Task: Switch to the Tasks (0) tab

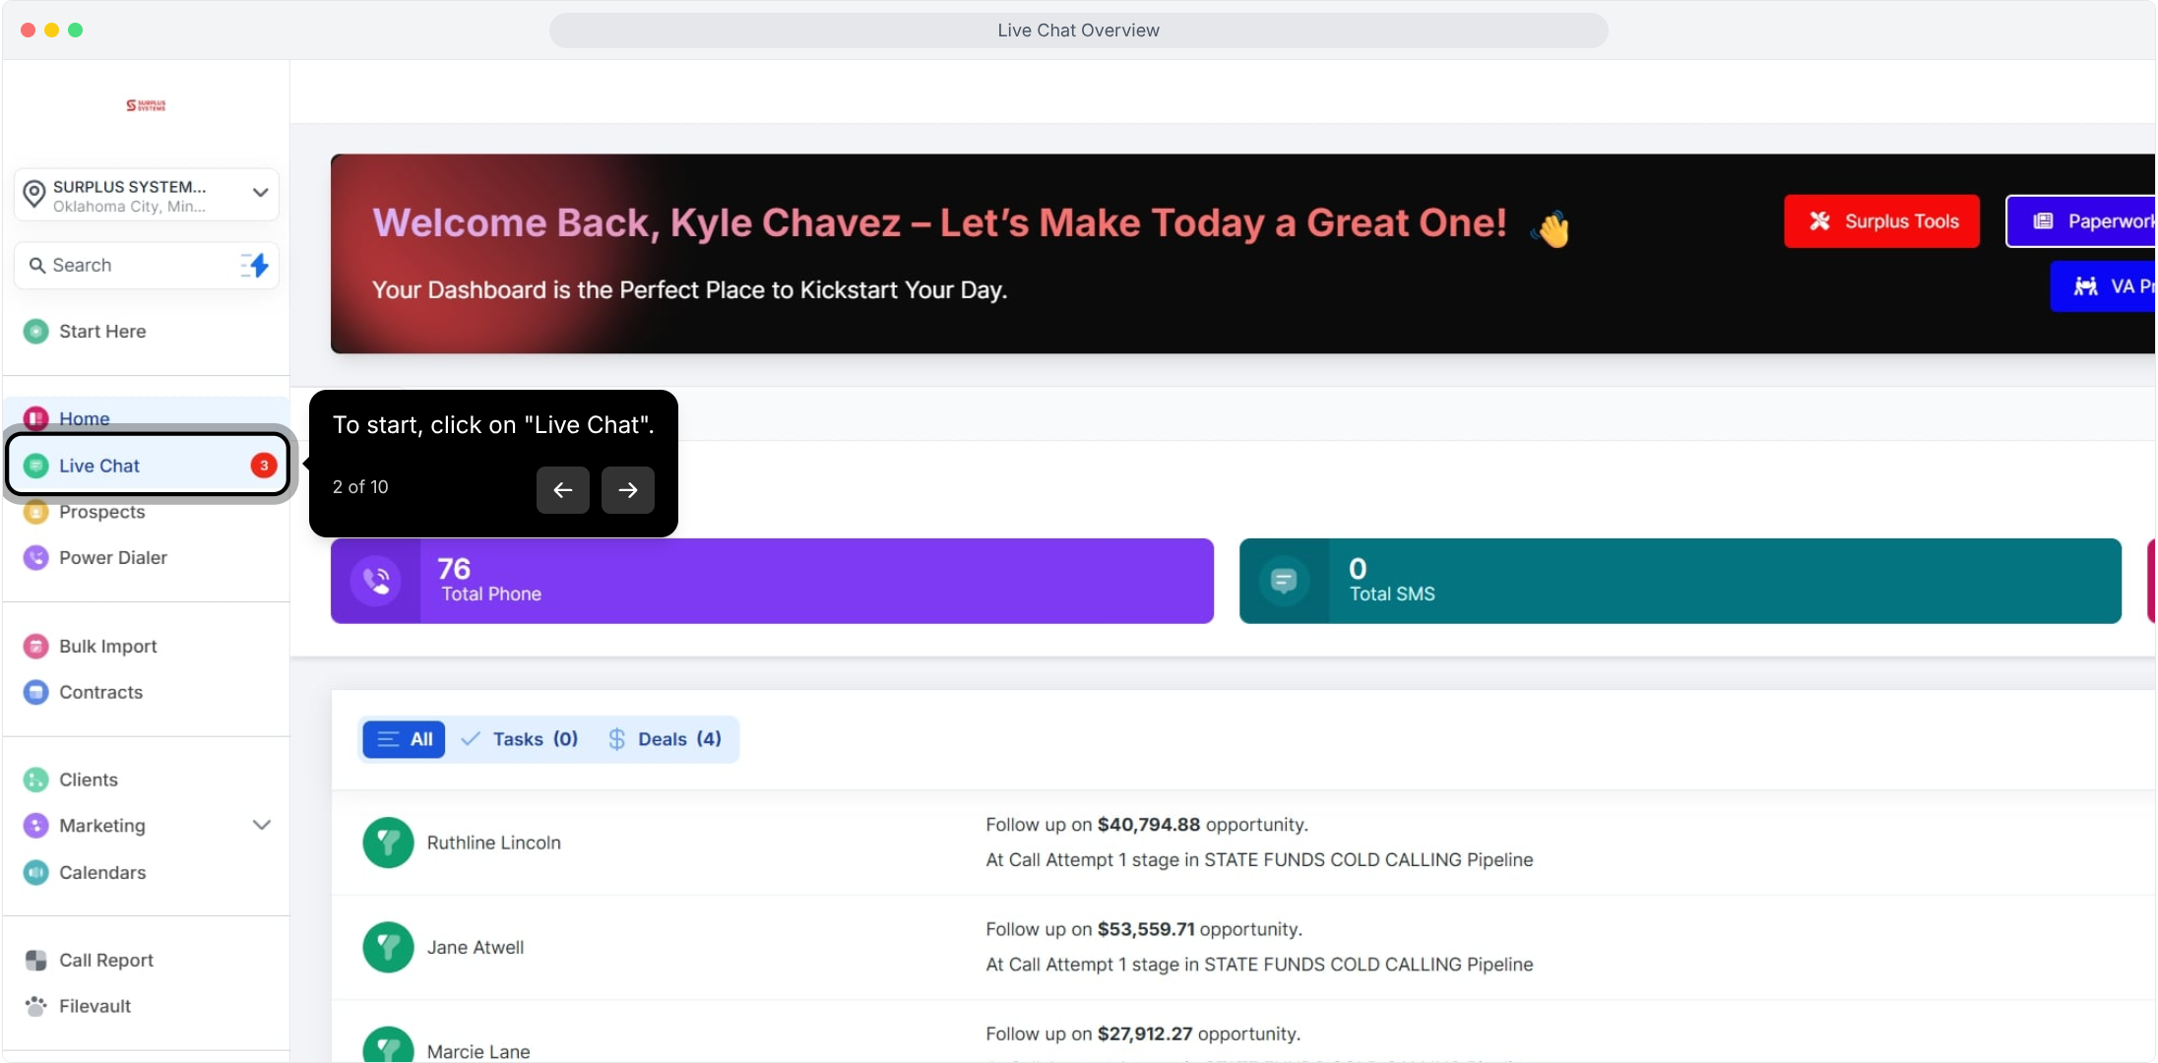Action: click(x=520, y=739)
